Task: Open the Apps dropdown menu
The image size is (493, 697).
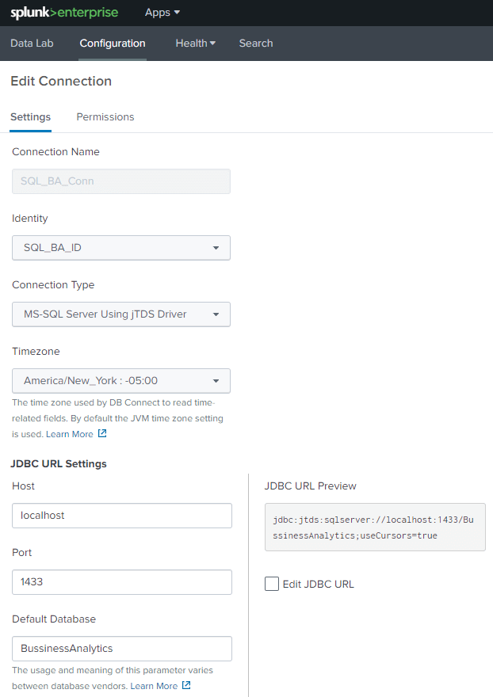Action: (162, 13)
